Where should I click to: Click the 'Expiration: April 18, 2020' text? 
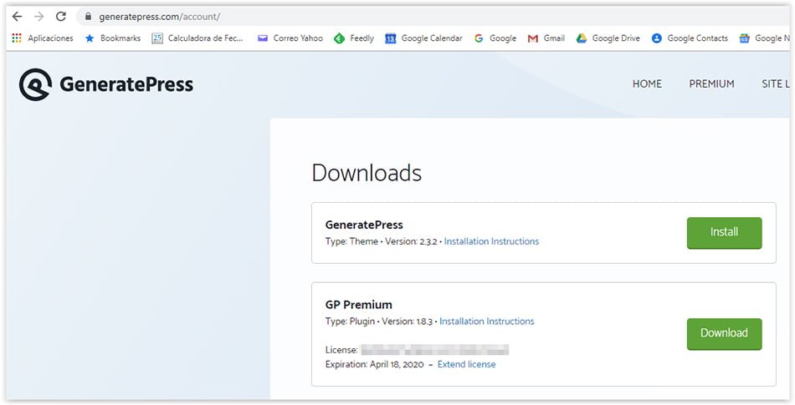(x=375, y=365)
